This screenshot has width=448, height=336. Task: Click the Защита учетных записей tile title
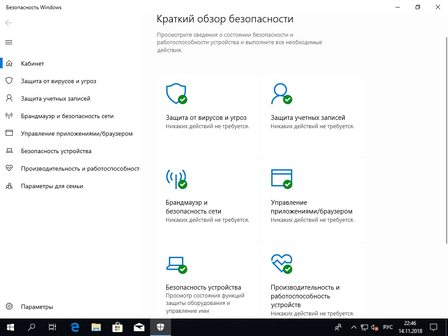tap(308, 118)
